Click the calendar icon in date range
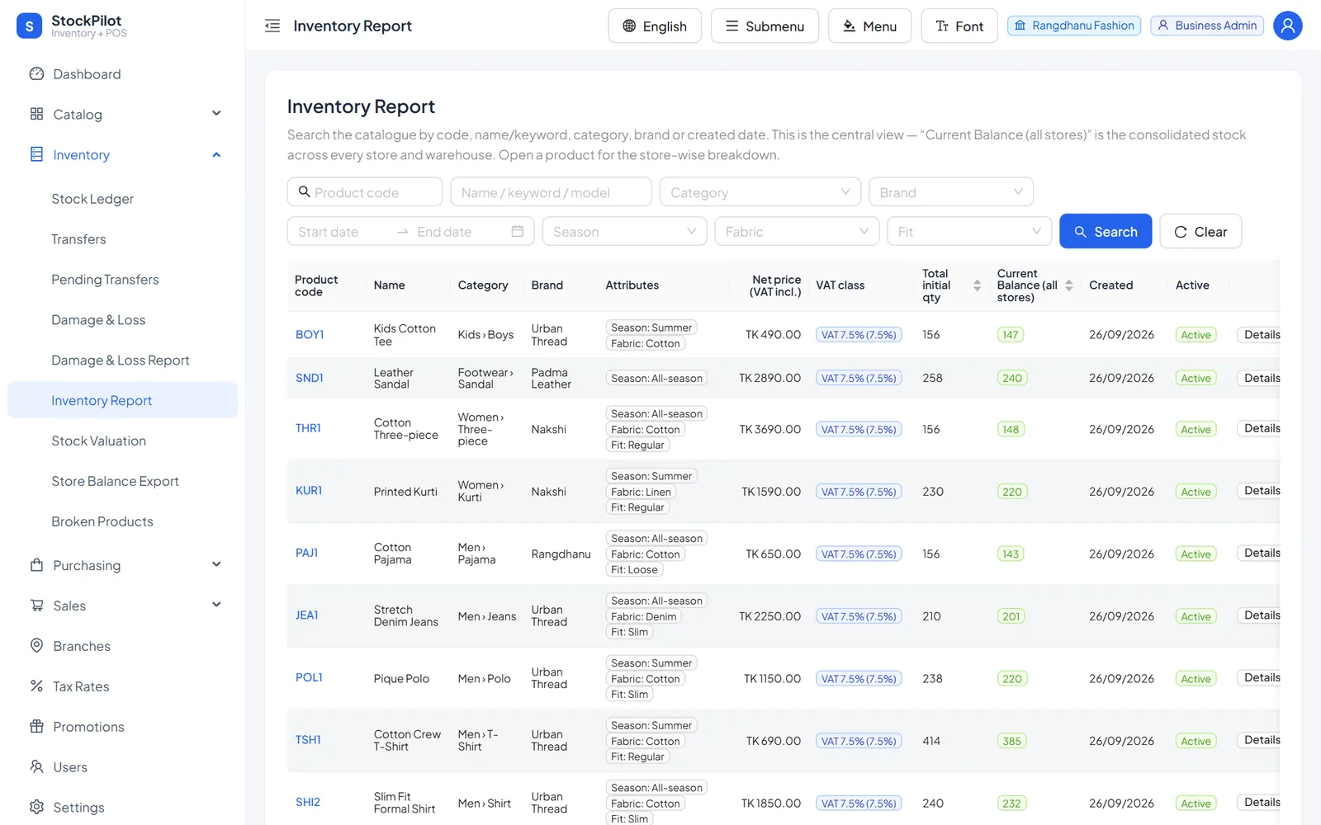1321x825 pixels. pyautogui.click(x=518, y=231)
